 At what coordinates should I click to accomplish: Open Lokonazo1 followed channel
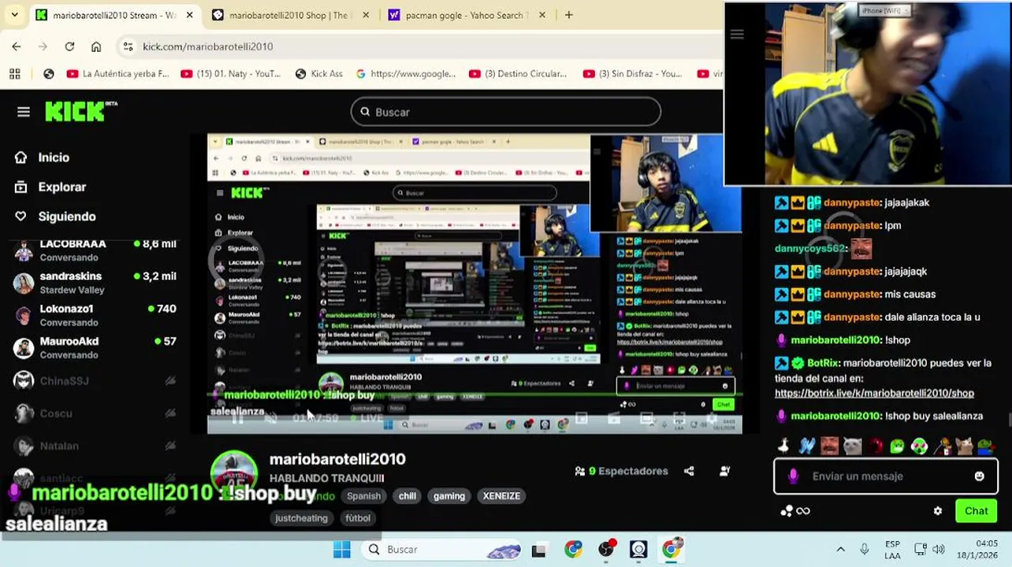[95, 315]
